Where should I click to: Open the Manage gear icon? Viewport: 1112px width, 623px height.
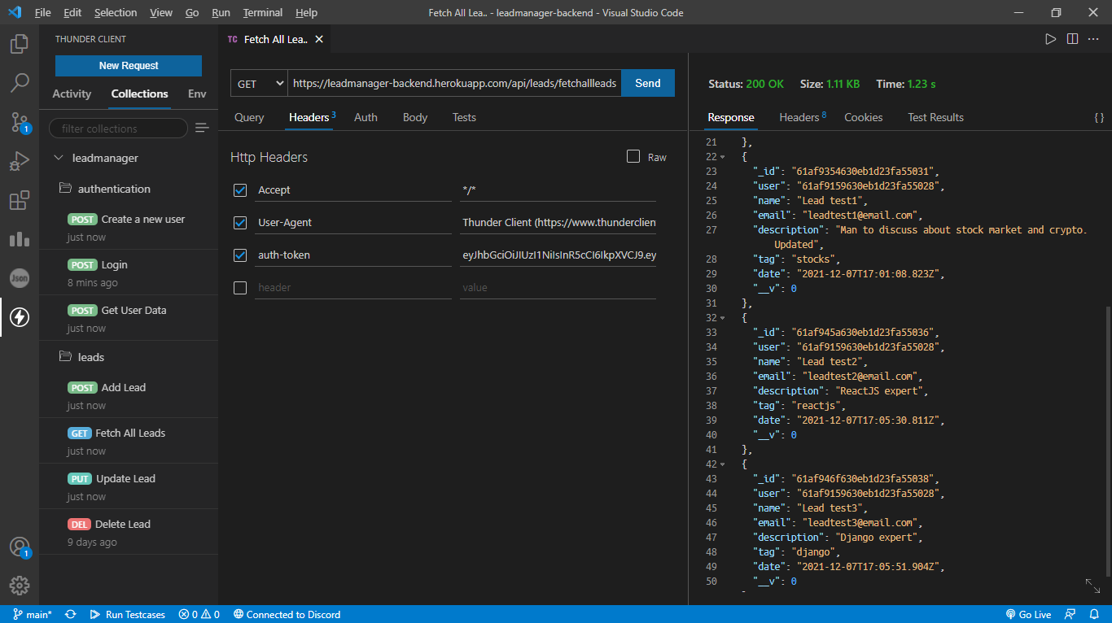(x=20, y=586)
